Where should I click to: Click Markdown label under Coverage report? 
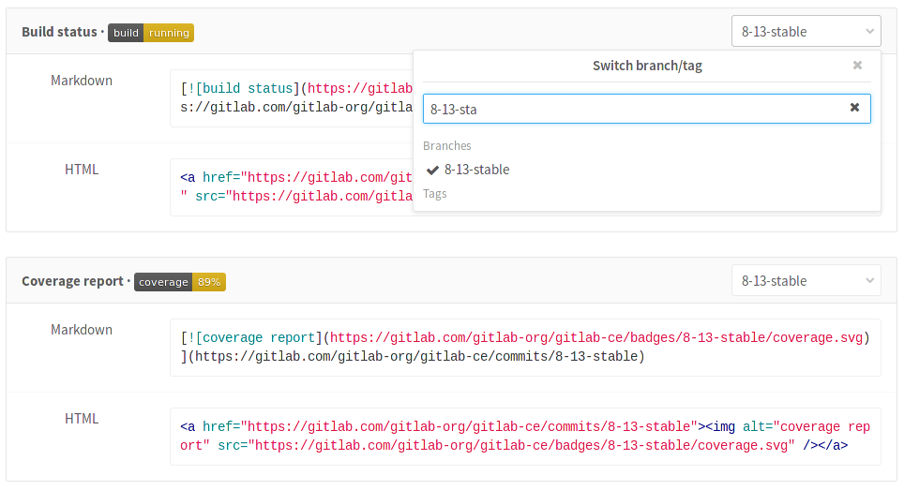pyautogui.click(x=82, y=330)
